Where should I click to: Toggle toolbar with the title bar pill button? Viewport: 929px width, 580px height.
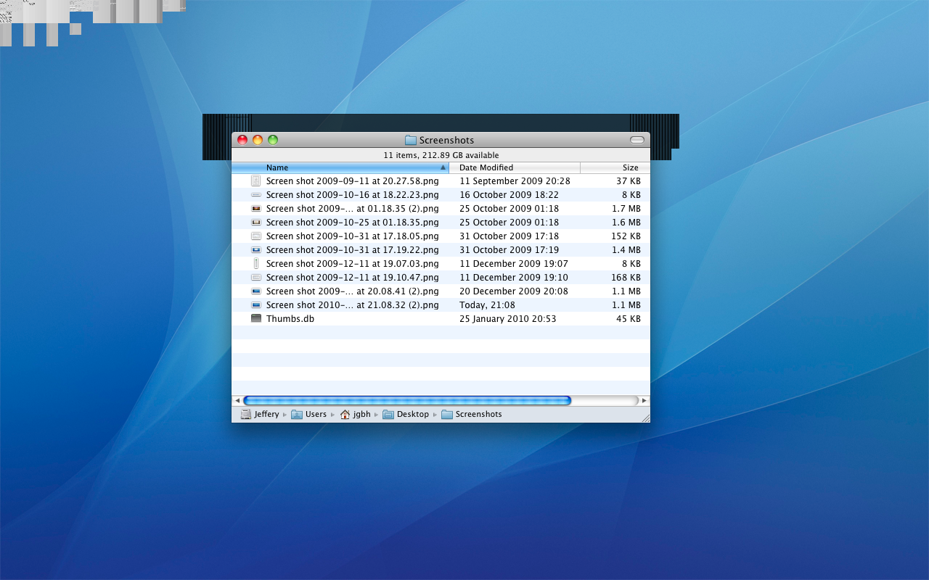coord(637,140)
